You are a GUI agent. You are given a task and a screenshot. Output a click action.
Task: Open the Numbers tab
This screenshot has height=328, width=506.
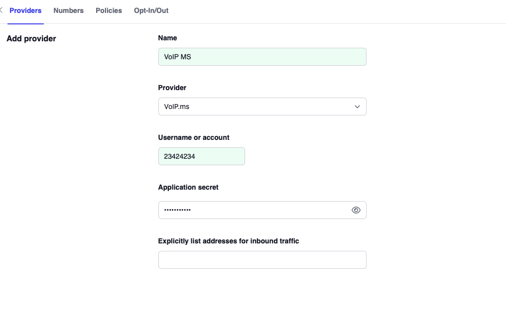click(68, 10)
